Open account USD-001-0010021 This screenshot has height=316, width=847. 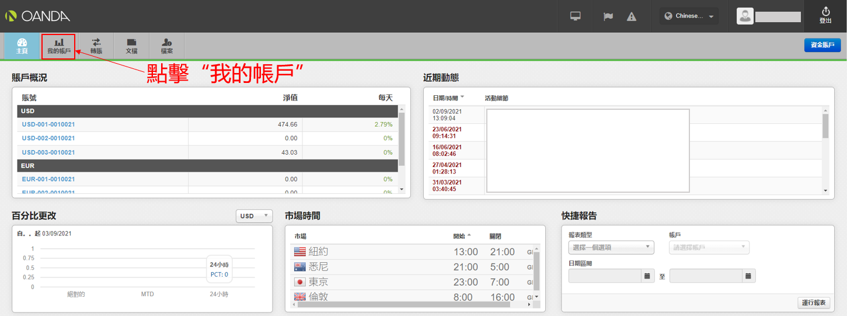point(48,124)
